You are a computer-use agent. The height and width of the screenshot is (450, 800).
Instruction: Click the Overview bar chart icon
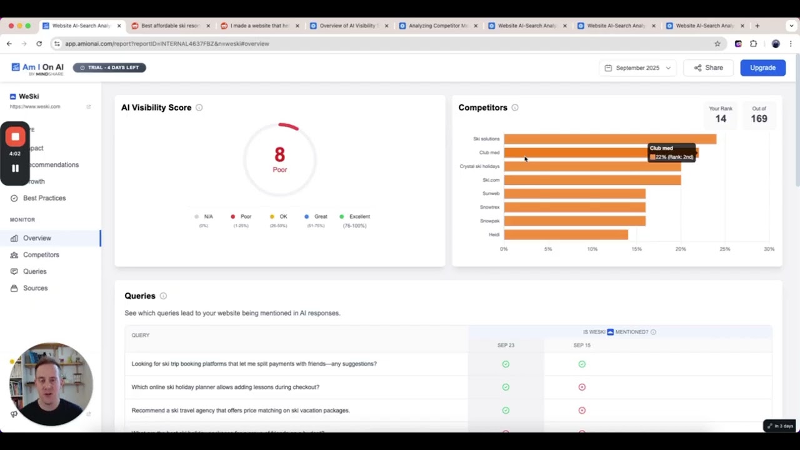(14, 238)
